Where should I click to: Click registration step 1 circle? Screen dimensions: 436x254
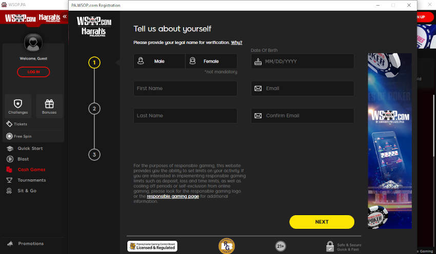click(x=94, y=62)
